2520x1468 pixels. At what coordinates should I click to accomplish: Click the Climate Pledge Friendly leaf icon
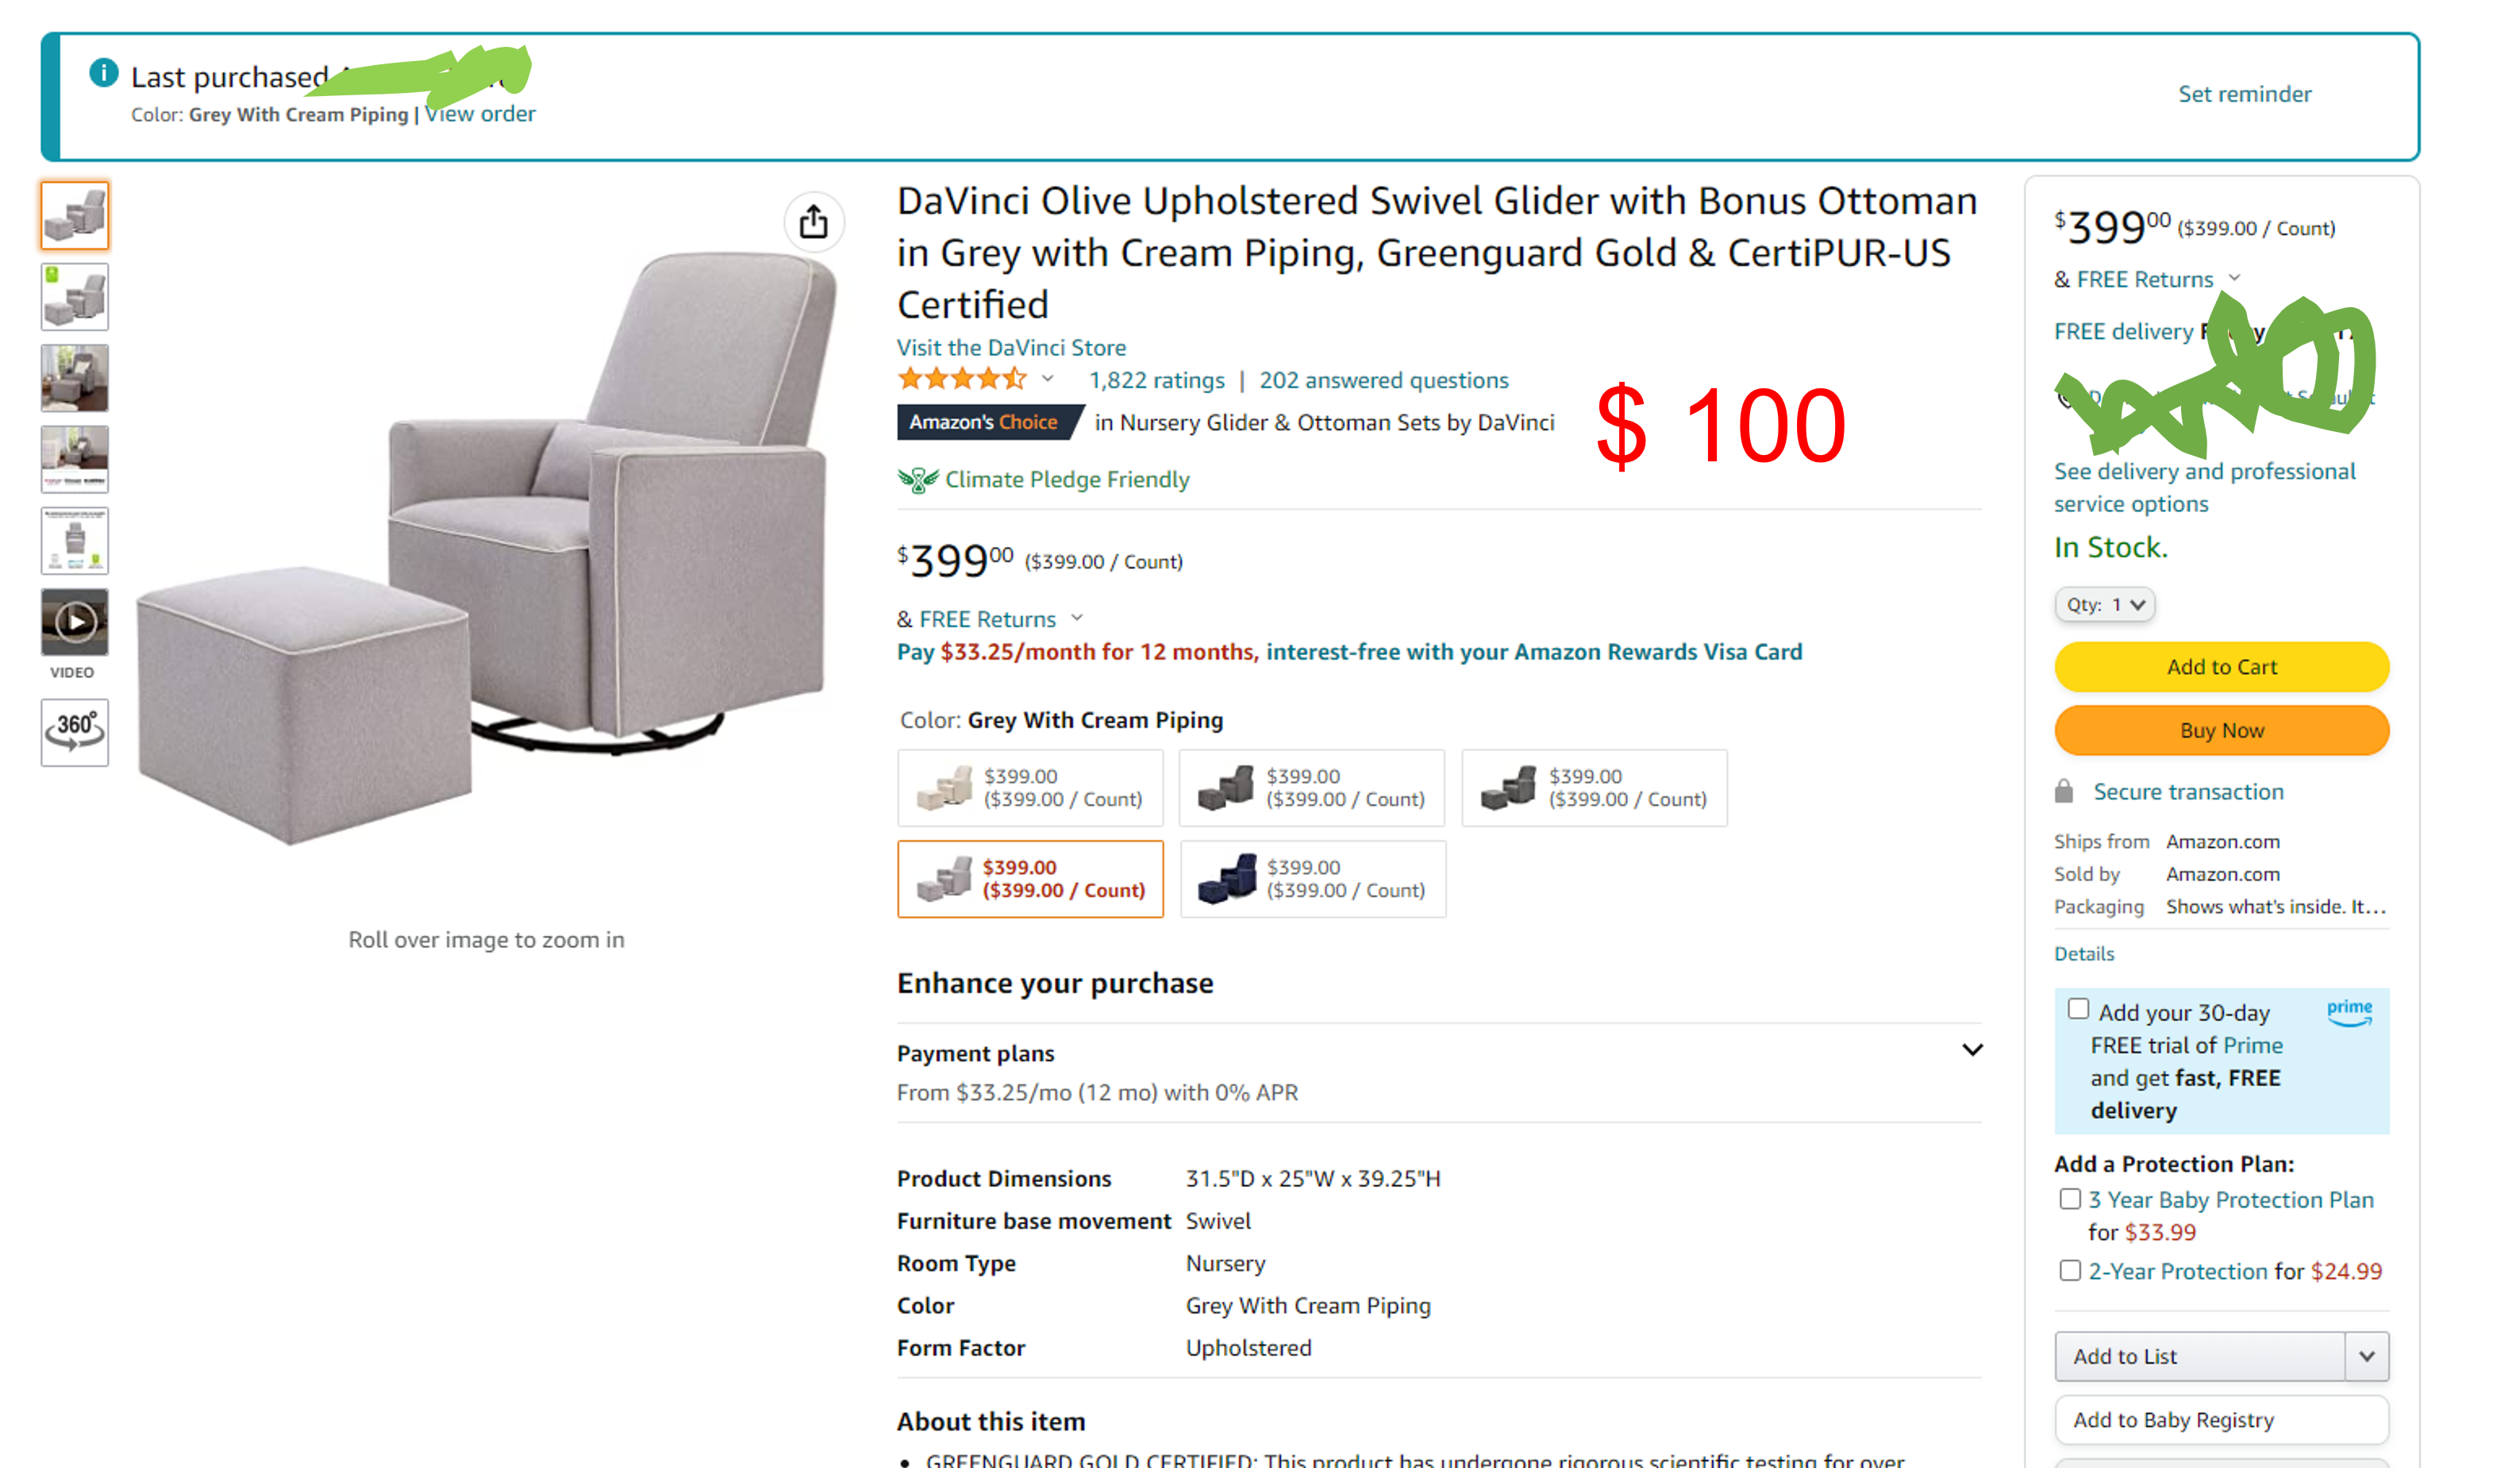[x=917, y=480]
